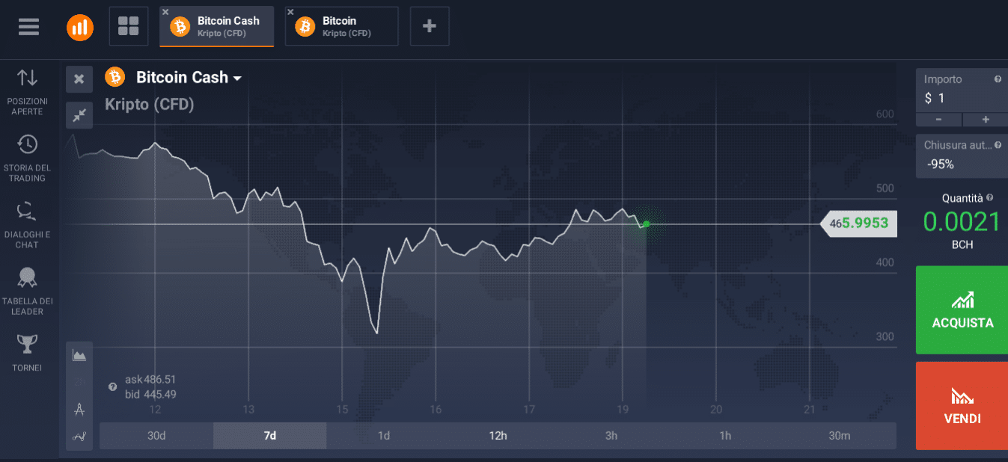The height and width of the screenshot is (462, 1008).
Task: Click the orange IQ Option logo
Action: tap(80, 27)
